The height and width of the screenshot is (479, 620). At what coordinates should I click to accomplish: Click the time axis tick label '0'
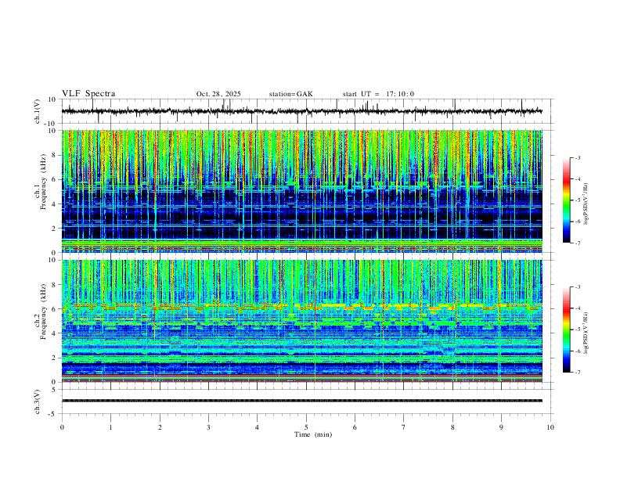point(62,427)
